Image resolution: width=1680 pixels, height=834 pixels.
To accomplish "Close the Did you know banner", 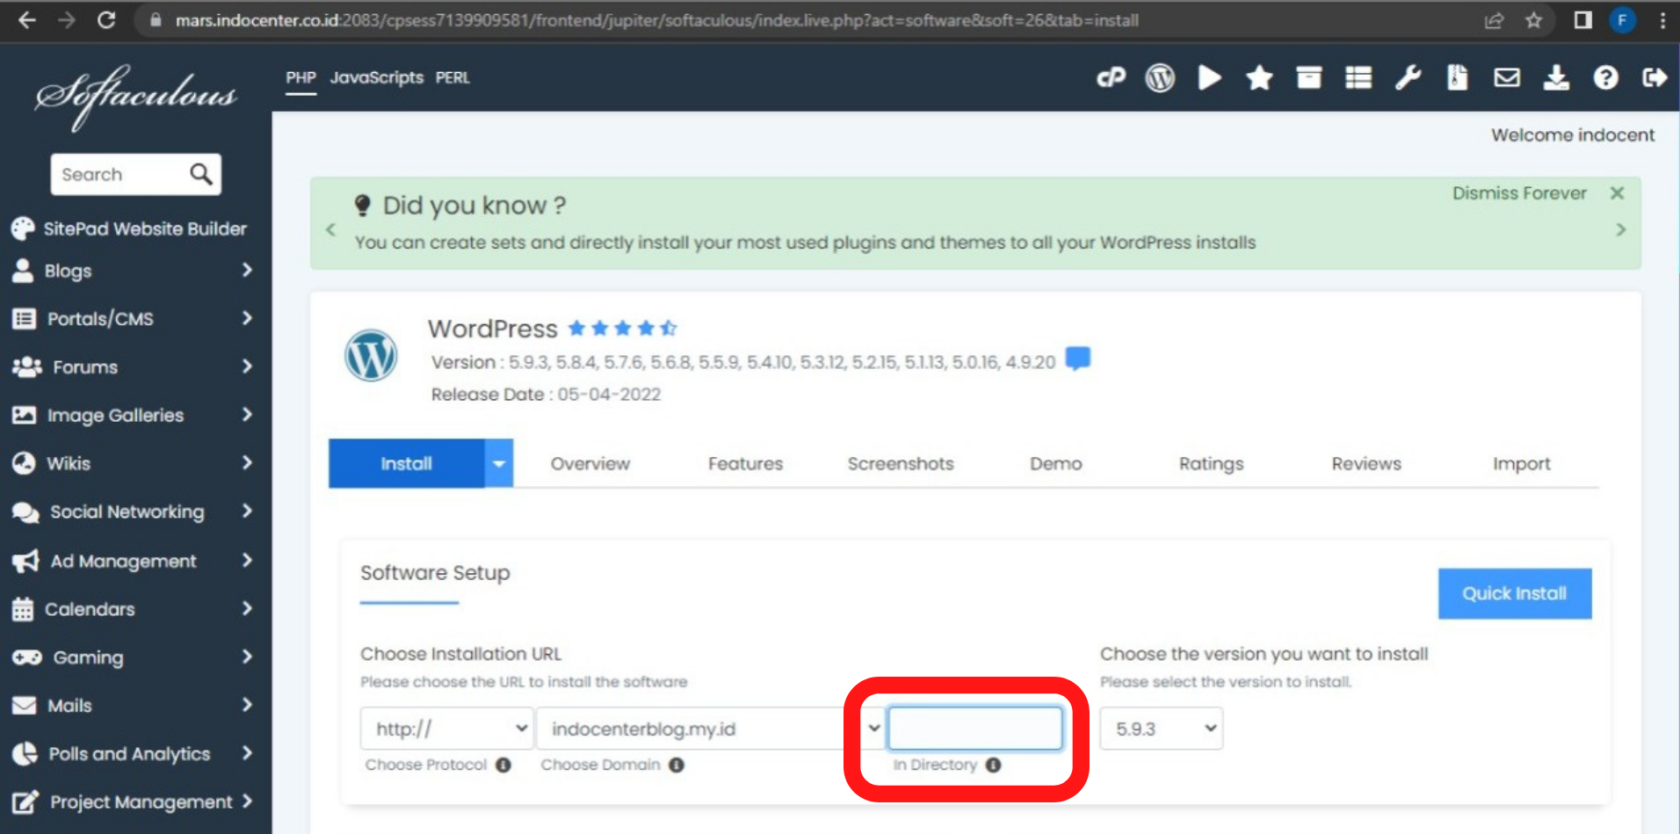I will pyautogui.click(x=1617, y=193).
